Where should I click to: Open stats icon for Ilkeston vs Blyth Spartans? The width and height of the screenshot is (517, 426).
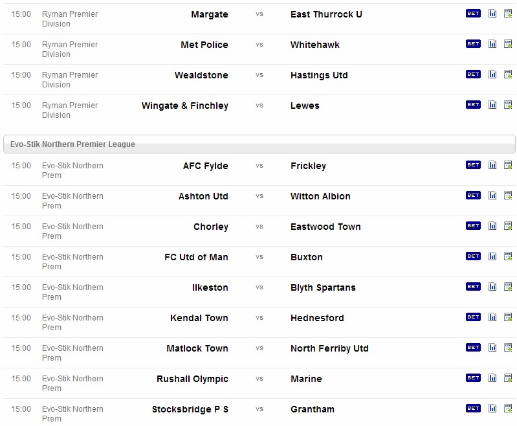[492, 286]
